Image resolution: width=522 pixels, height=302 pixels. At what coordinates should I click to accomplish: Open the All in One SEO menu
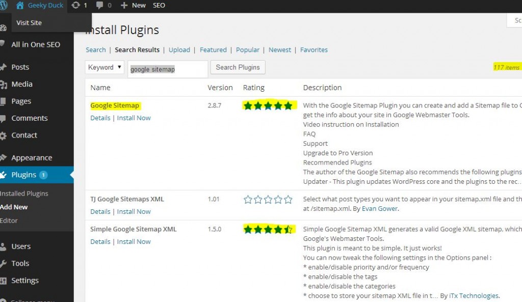(36, 45)
